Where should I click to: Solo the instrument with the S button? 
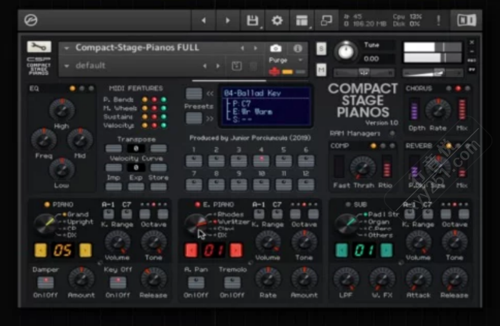click(x=321, y=49)
